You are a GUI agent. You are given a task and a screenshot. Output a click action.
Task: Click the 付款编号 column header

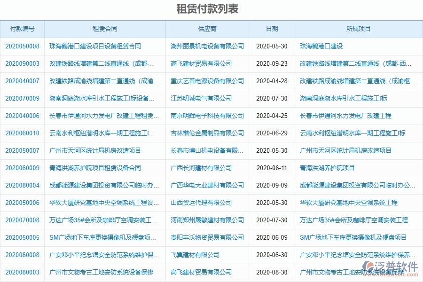coord(23,29)
